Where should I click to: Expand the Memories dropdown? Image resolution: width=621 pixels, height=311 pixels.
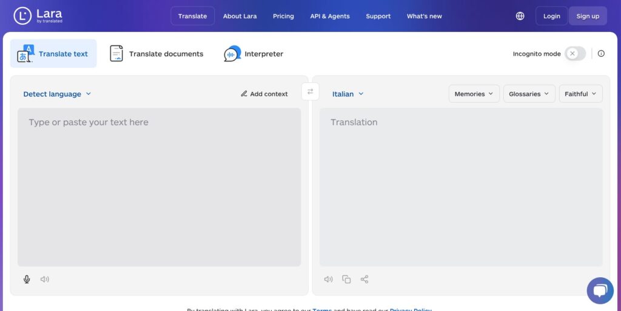pos(474,94)
